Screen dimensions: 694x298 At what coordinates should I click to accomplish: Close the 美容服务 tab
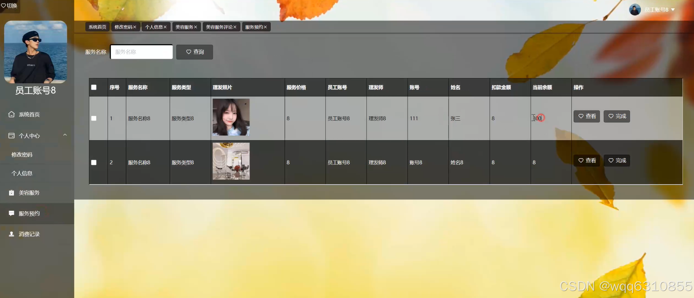[196, 27]
